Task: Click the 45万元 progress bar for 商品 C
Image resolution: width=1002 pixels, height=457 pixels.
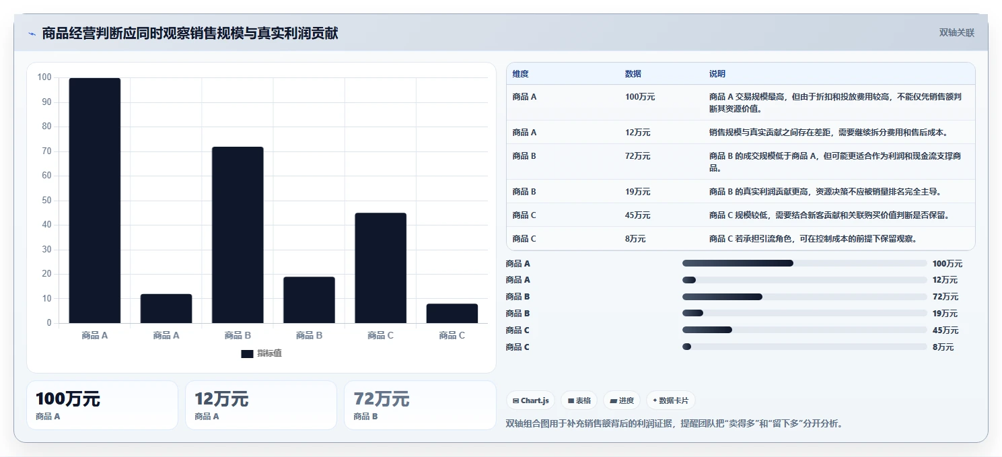Action: click(805, 330)
